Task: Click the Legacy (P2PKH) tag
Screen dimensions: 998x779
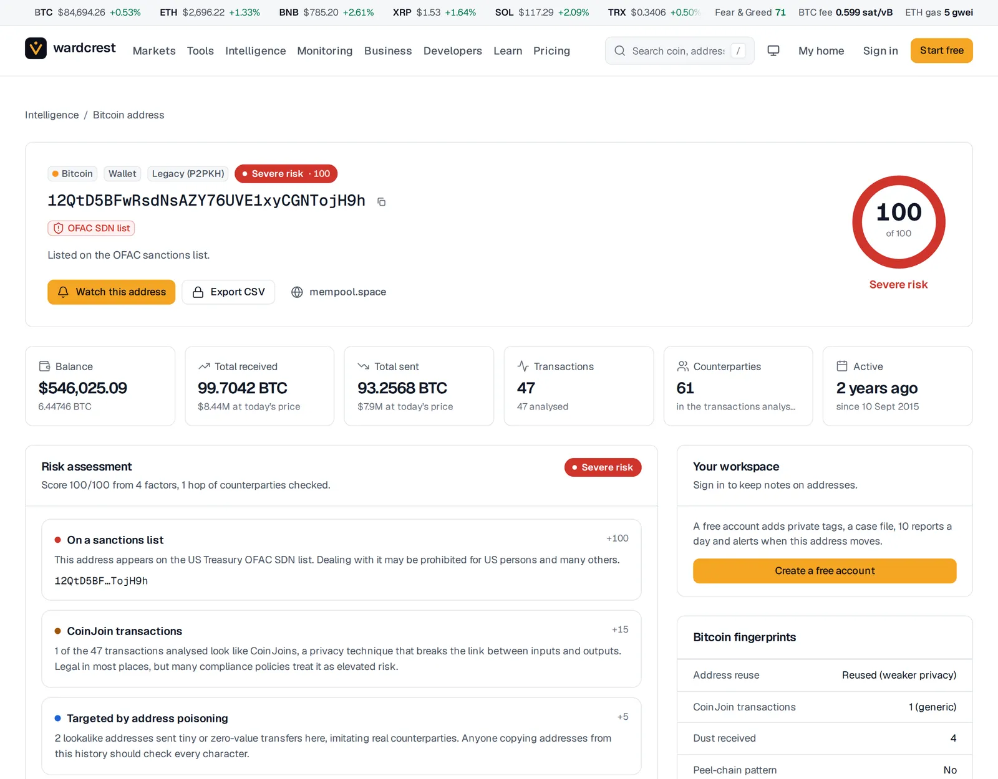Action: click(188, 174)
